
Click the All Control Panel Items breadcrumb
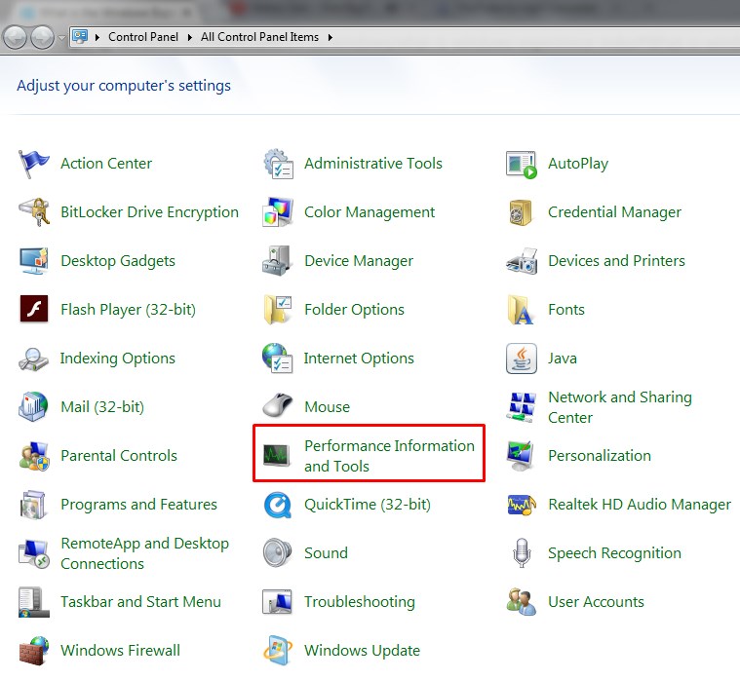[259, 37]
